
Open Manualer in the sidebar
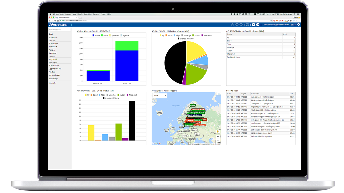click(x=53, y=83)
